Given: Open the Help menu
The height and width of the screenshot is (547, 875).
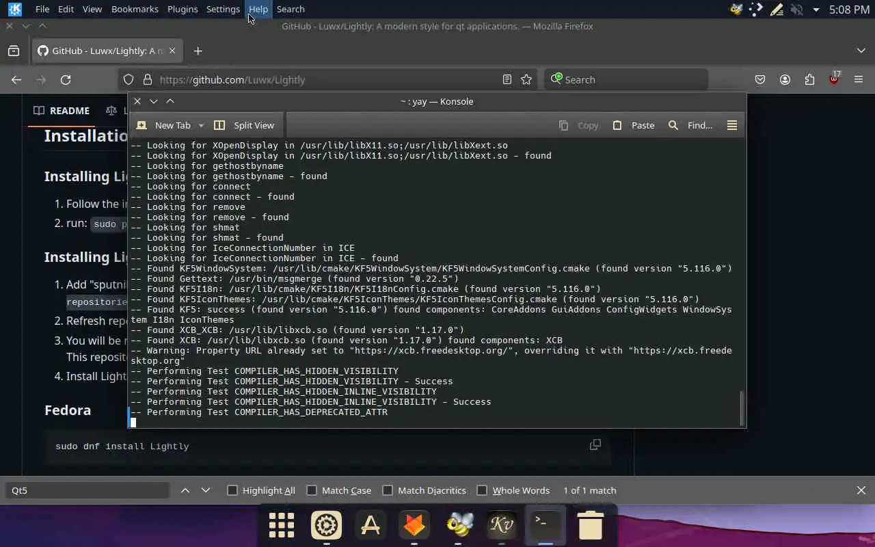Looking at the screenshot, I should (258, 9).
